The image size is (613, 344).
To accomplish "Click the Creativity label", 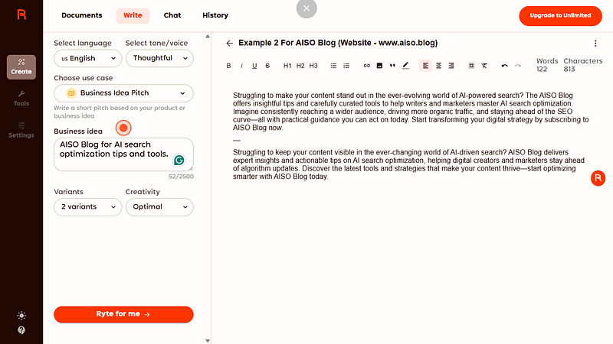I will click(x=143, y=192).
